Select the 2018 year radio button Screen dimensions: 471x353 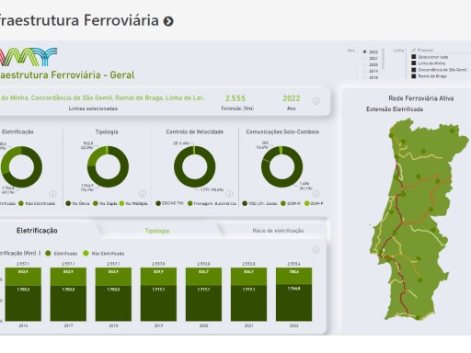pyautogui.click(x=365, y=77)
